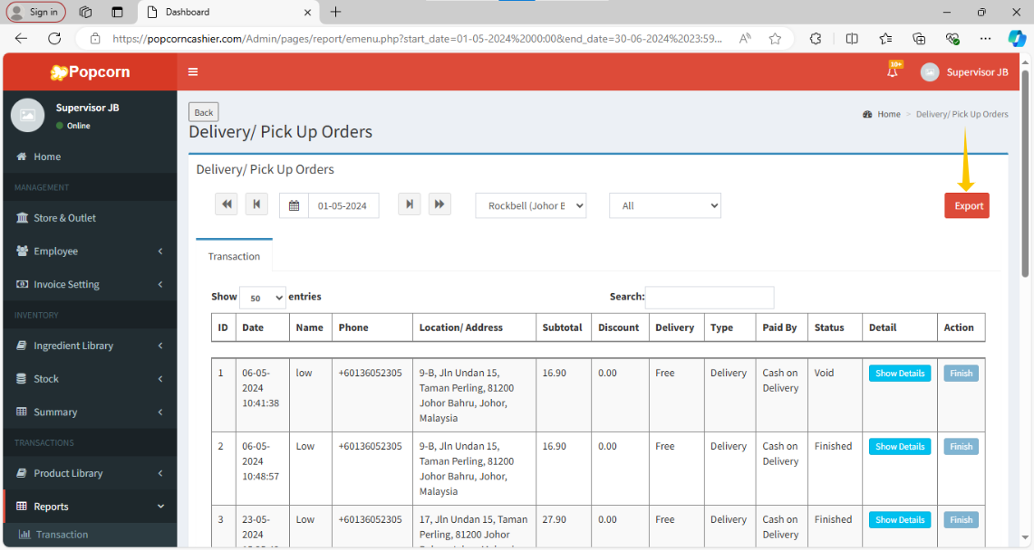Click the browser address bar
This screenshot has width=1034, height=550.
point(417,39)
